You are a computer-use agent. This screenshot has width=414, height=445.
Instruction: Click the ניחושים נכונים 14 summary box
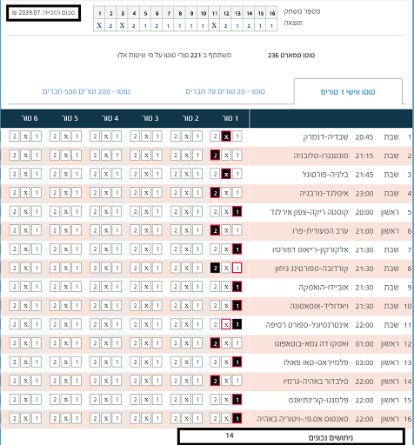point(291,437)
